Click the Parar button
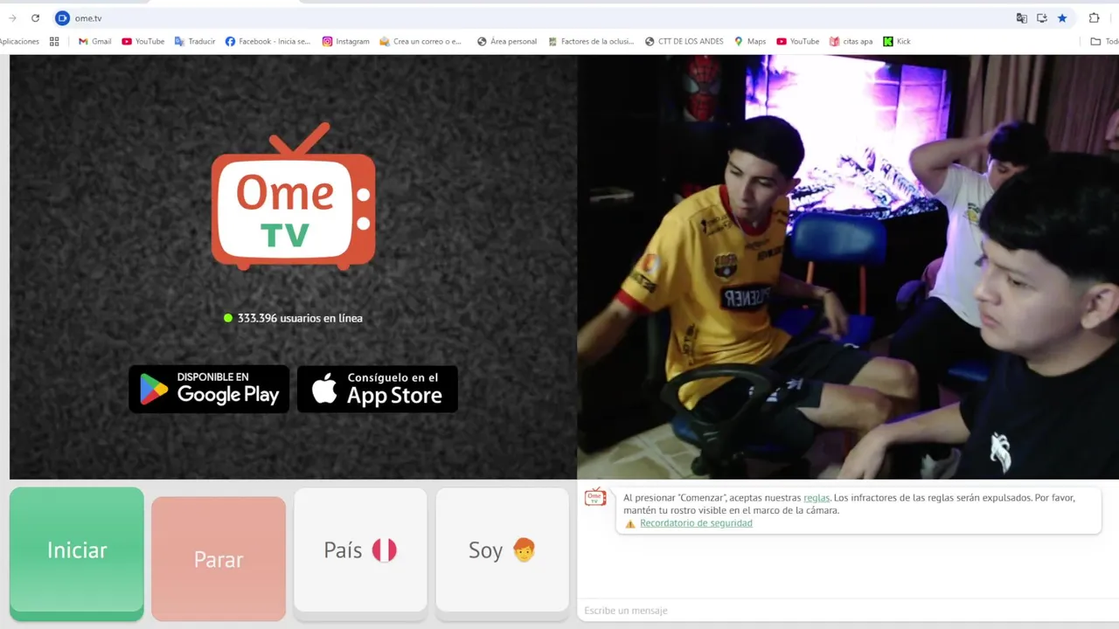This screenshot has height=629, width=1119. point(219,559)
